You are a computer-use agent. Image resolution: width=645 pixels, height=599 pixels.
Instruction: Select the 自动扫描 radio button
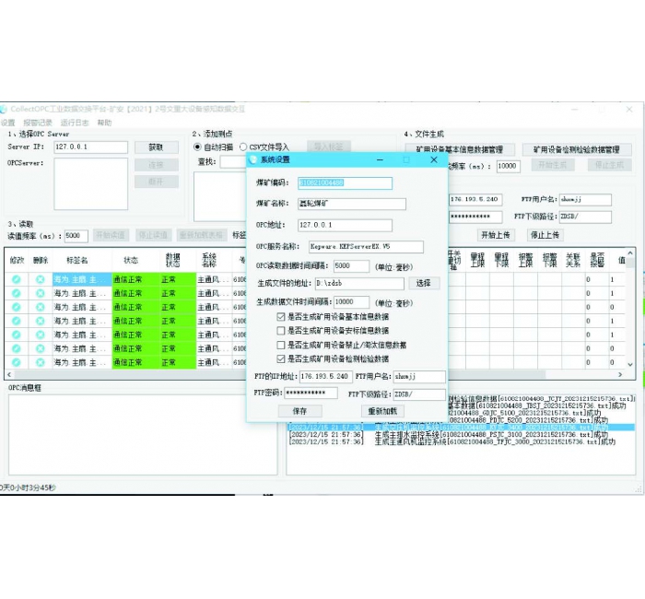(x=197, y=147)
